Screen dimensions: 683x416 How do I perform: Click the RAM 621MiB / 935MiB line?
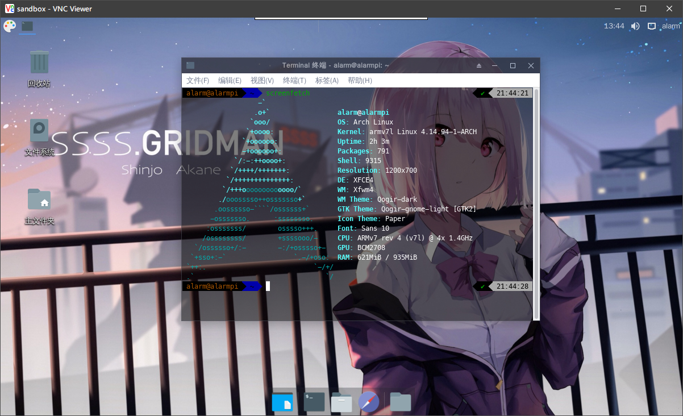[x=377, y=257]
